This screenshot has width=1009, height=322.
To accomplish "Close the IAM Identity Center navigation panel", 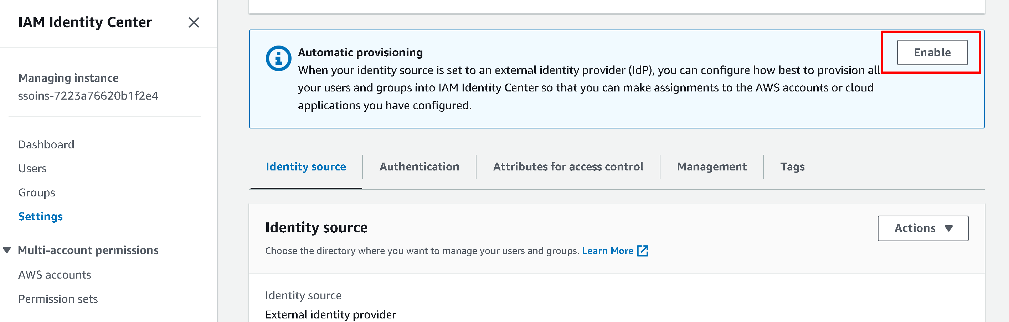I will pyautogui.click(x=194, y=23).
